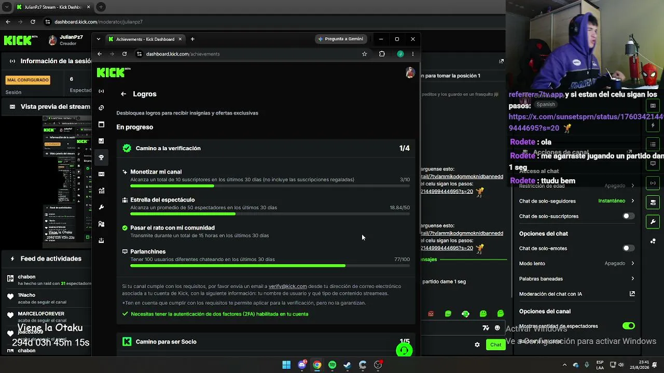Open a new tab in Achievements window

click(192, 39)
